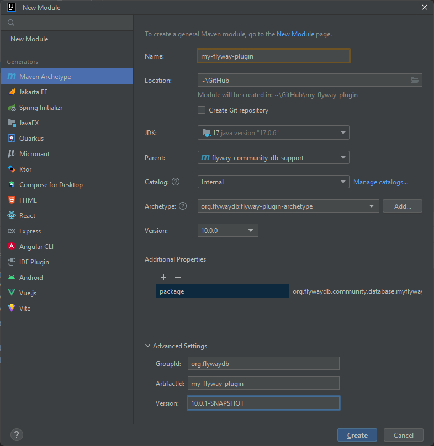The width and height of the screenshot is (434, 446).
Task: Open the Manage catalogs... link
Action: (x=380, y=182)
